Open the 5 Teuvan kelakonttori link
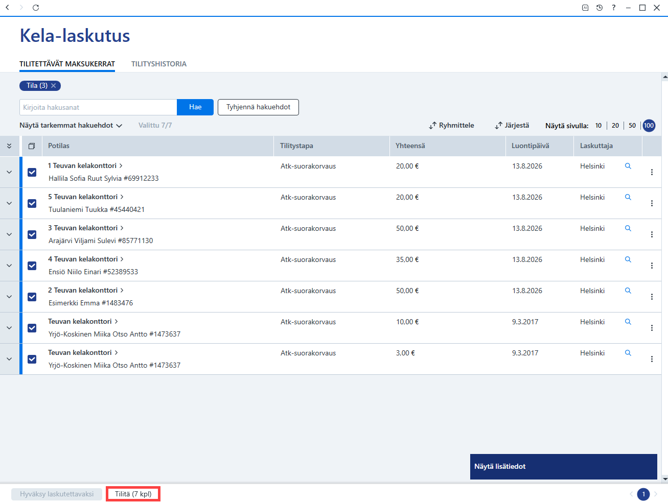This screenshot has width=668, height=503. (86, 197)
